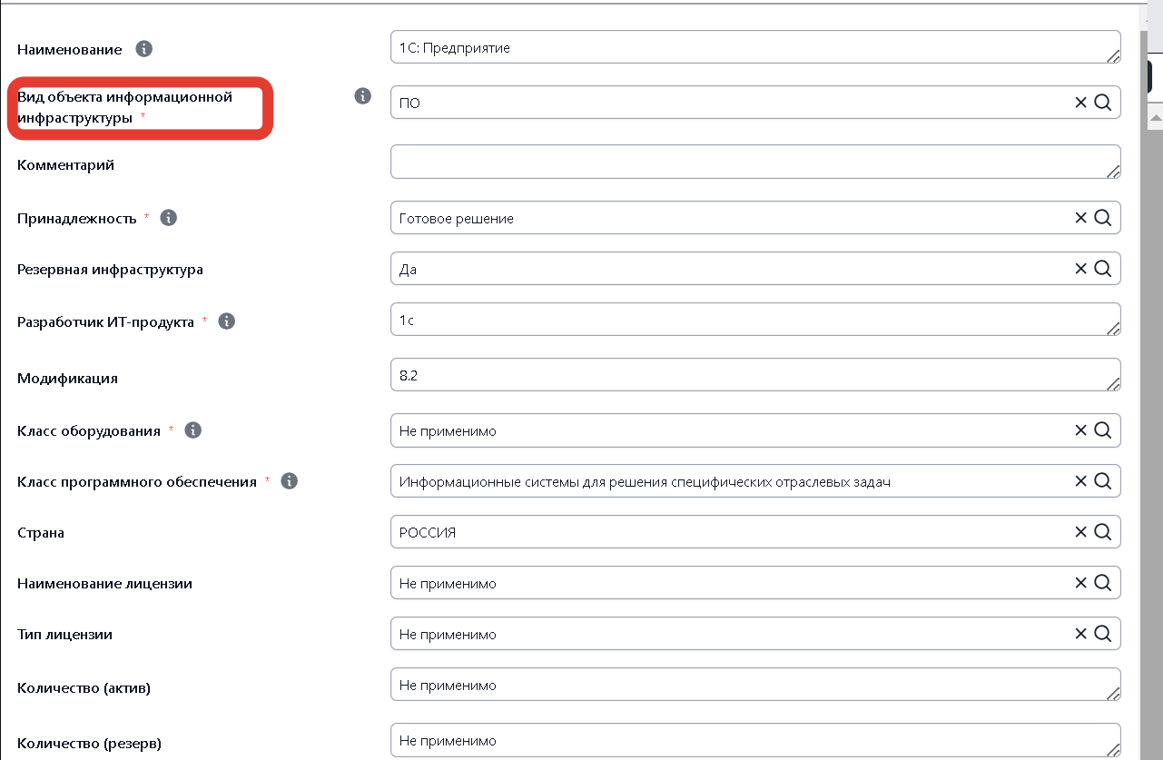Open search lookup for Класс оборудования

[1103, 430]
